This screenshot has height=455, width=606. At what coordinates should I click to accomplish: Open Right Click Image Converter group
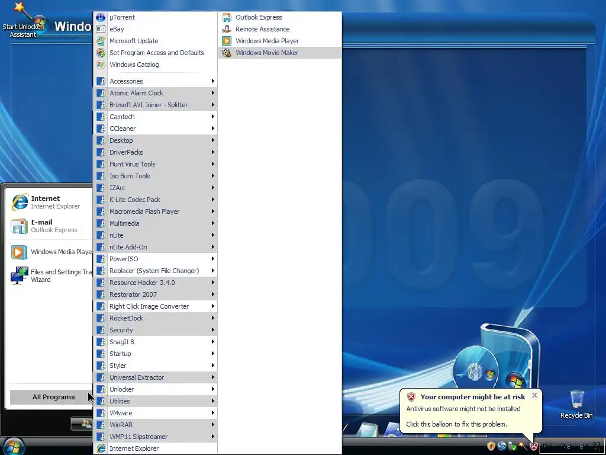pos(155,306)
